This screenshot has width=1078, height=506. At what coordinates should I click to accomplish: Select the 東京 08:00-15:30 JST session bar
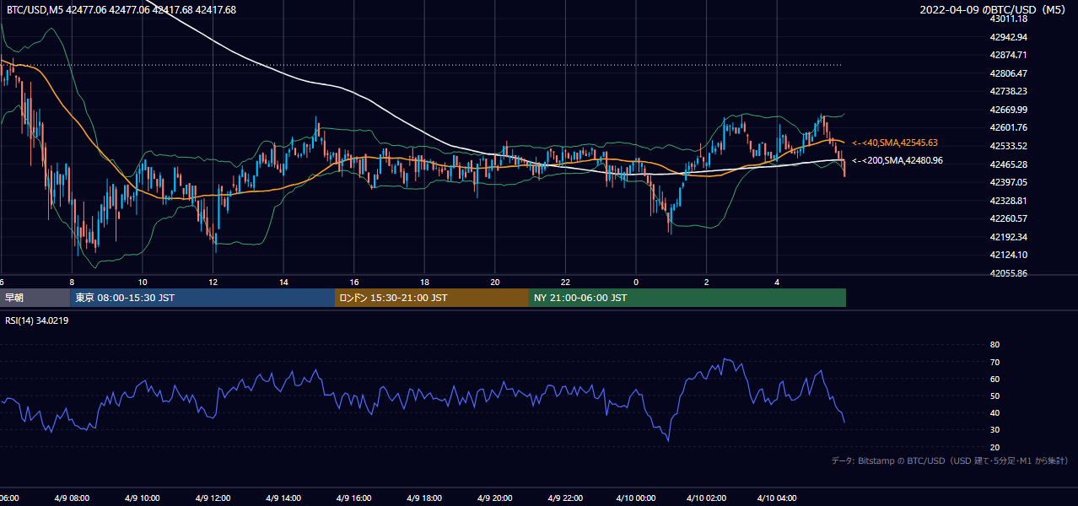pyautogui.click(x=202, y=298)
